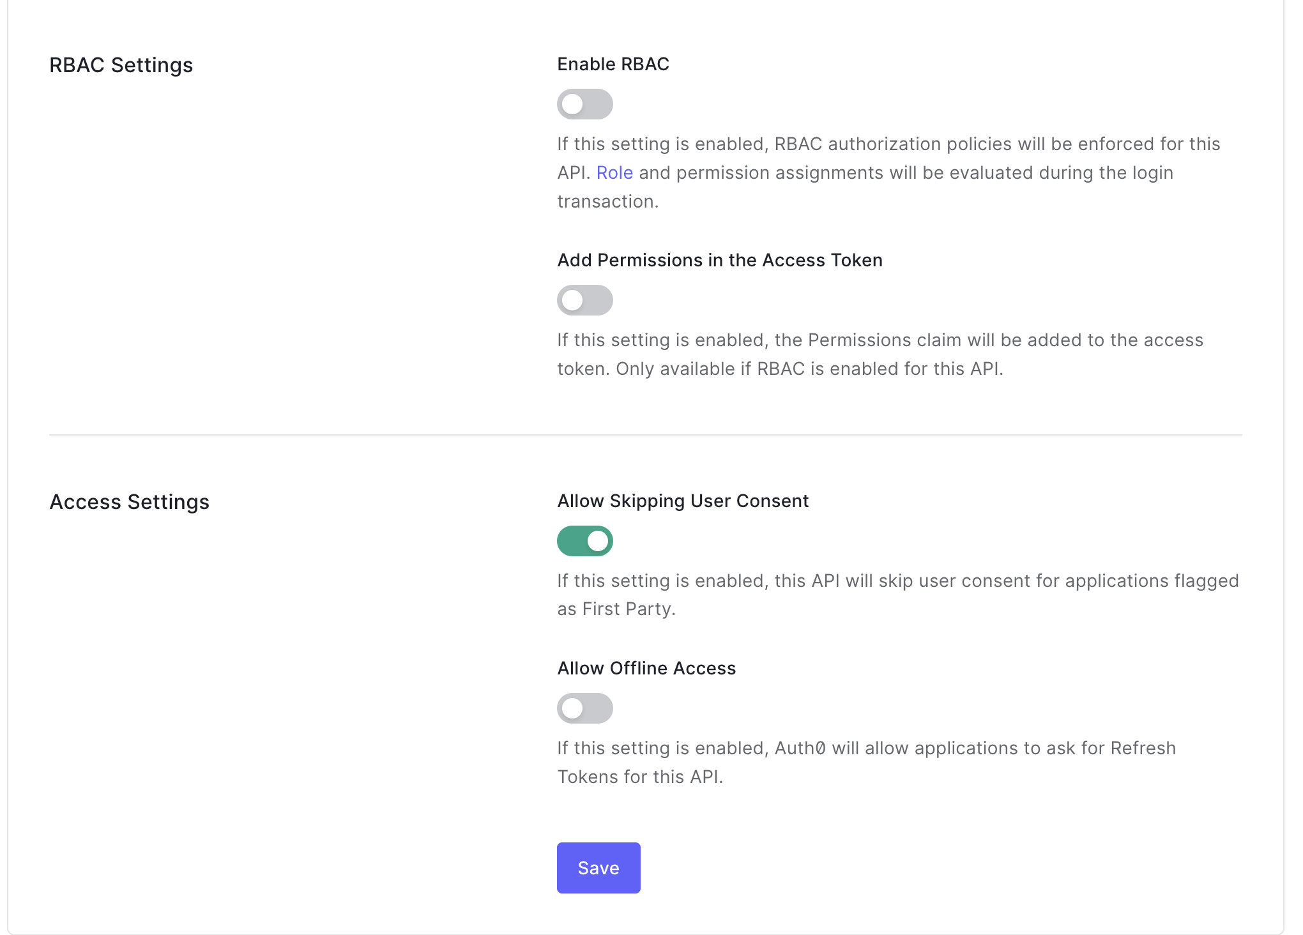Click the divider line between settings sections
1303x935 pixels.
[645, 435]
